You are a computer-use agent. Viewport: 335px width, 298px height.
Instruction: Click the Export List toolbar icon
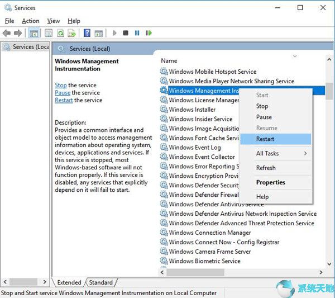[x=72, y=33]
